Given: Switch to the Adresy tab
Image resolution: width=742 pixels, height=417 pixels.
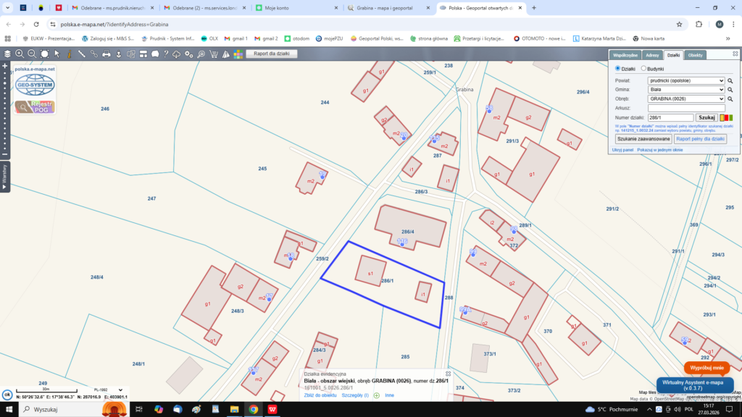Looking at the screenshot, I should [652, 55].
